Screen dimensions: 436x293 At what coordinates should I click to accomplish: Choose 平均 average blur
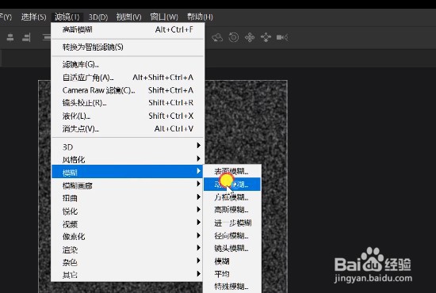(232, 274)
